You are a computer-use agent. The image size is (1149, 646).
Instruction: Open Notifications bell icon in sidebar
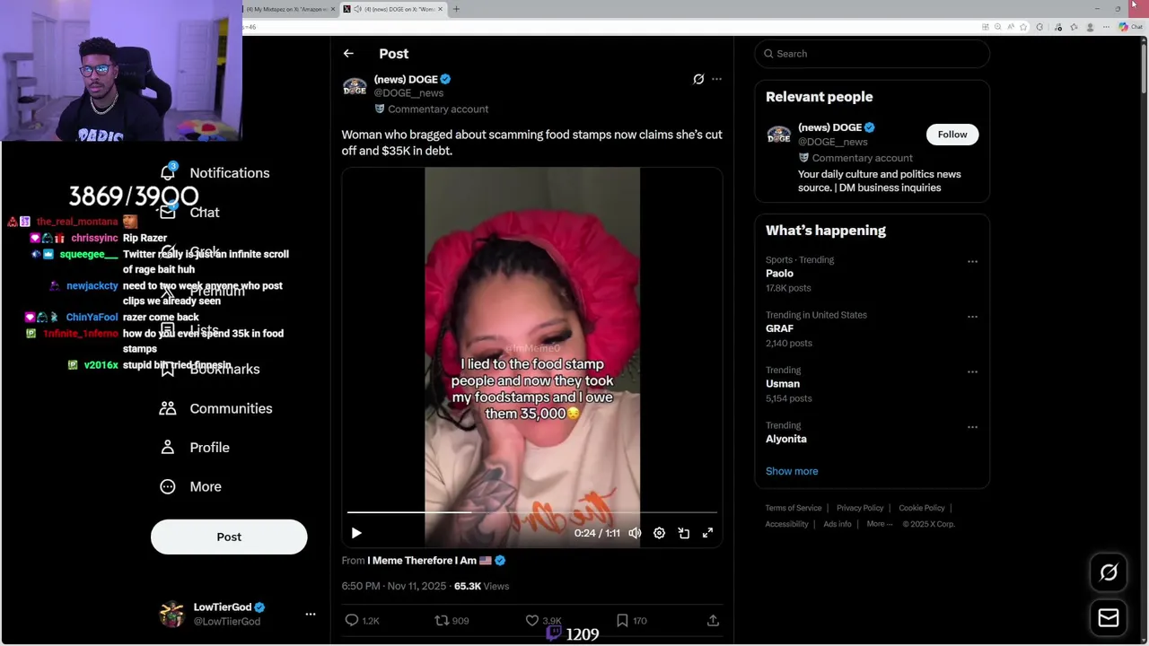[168, 172]
